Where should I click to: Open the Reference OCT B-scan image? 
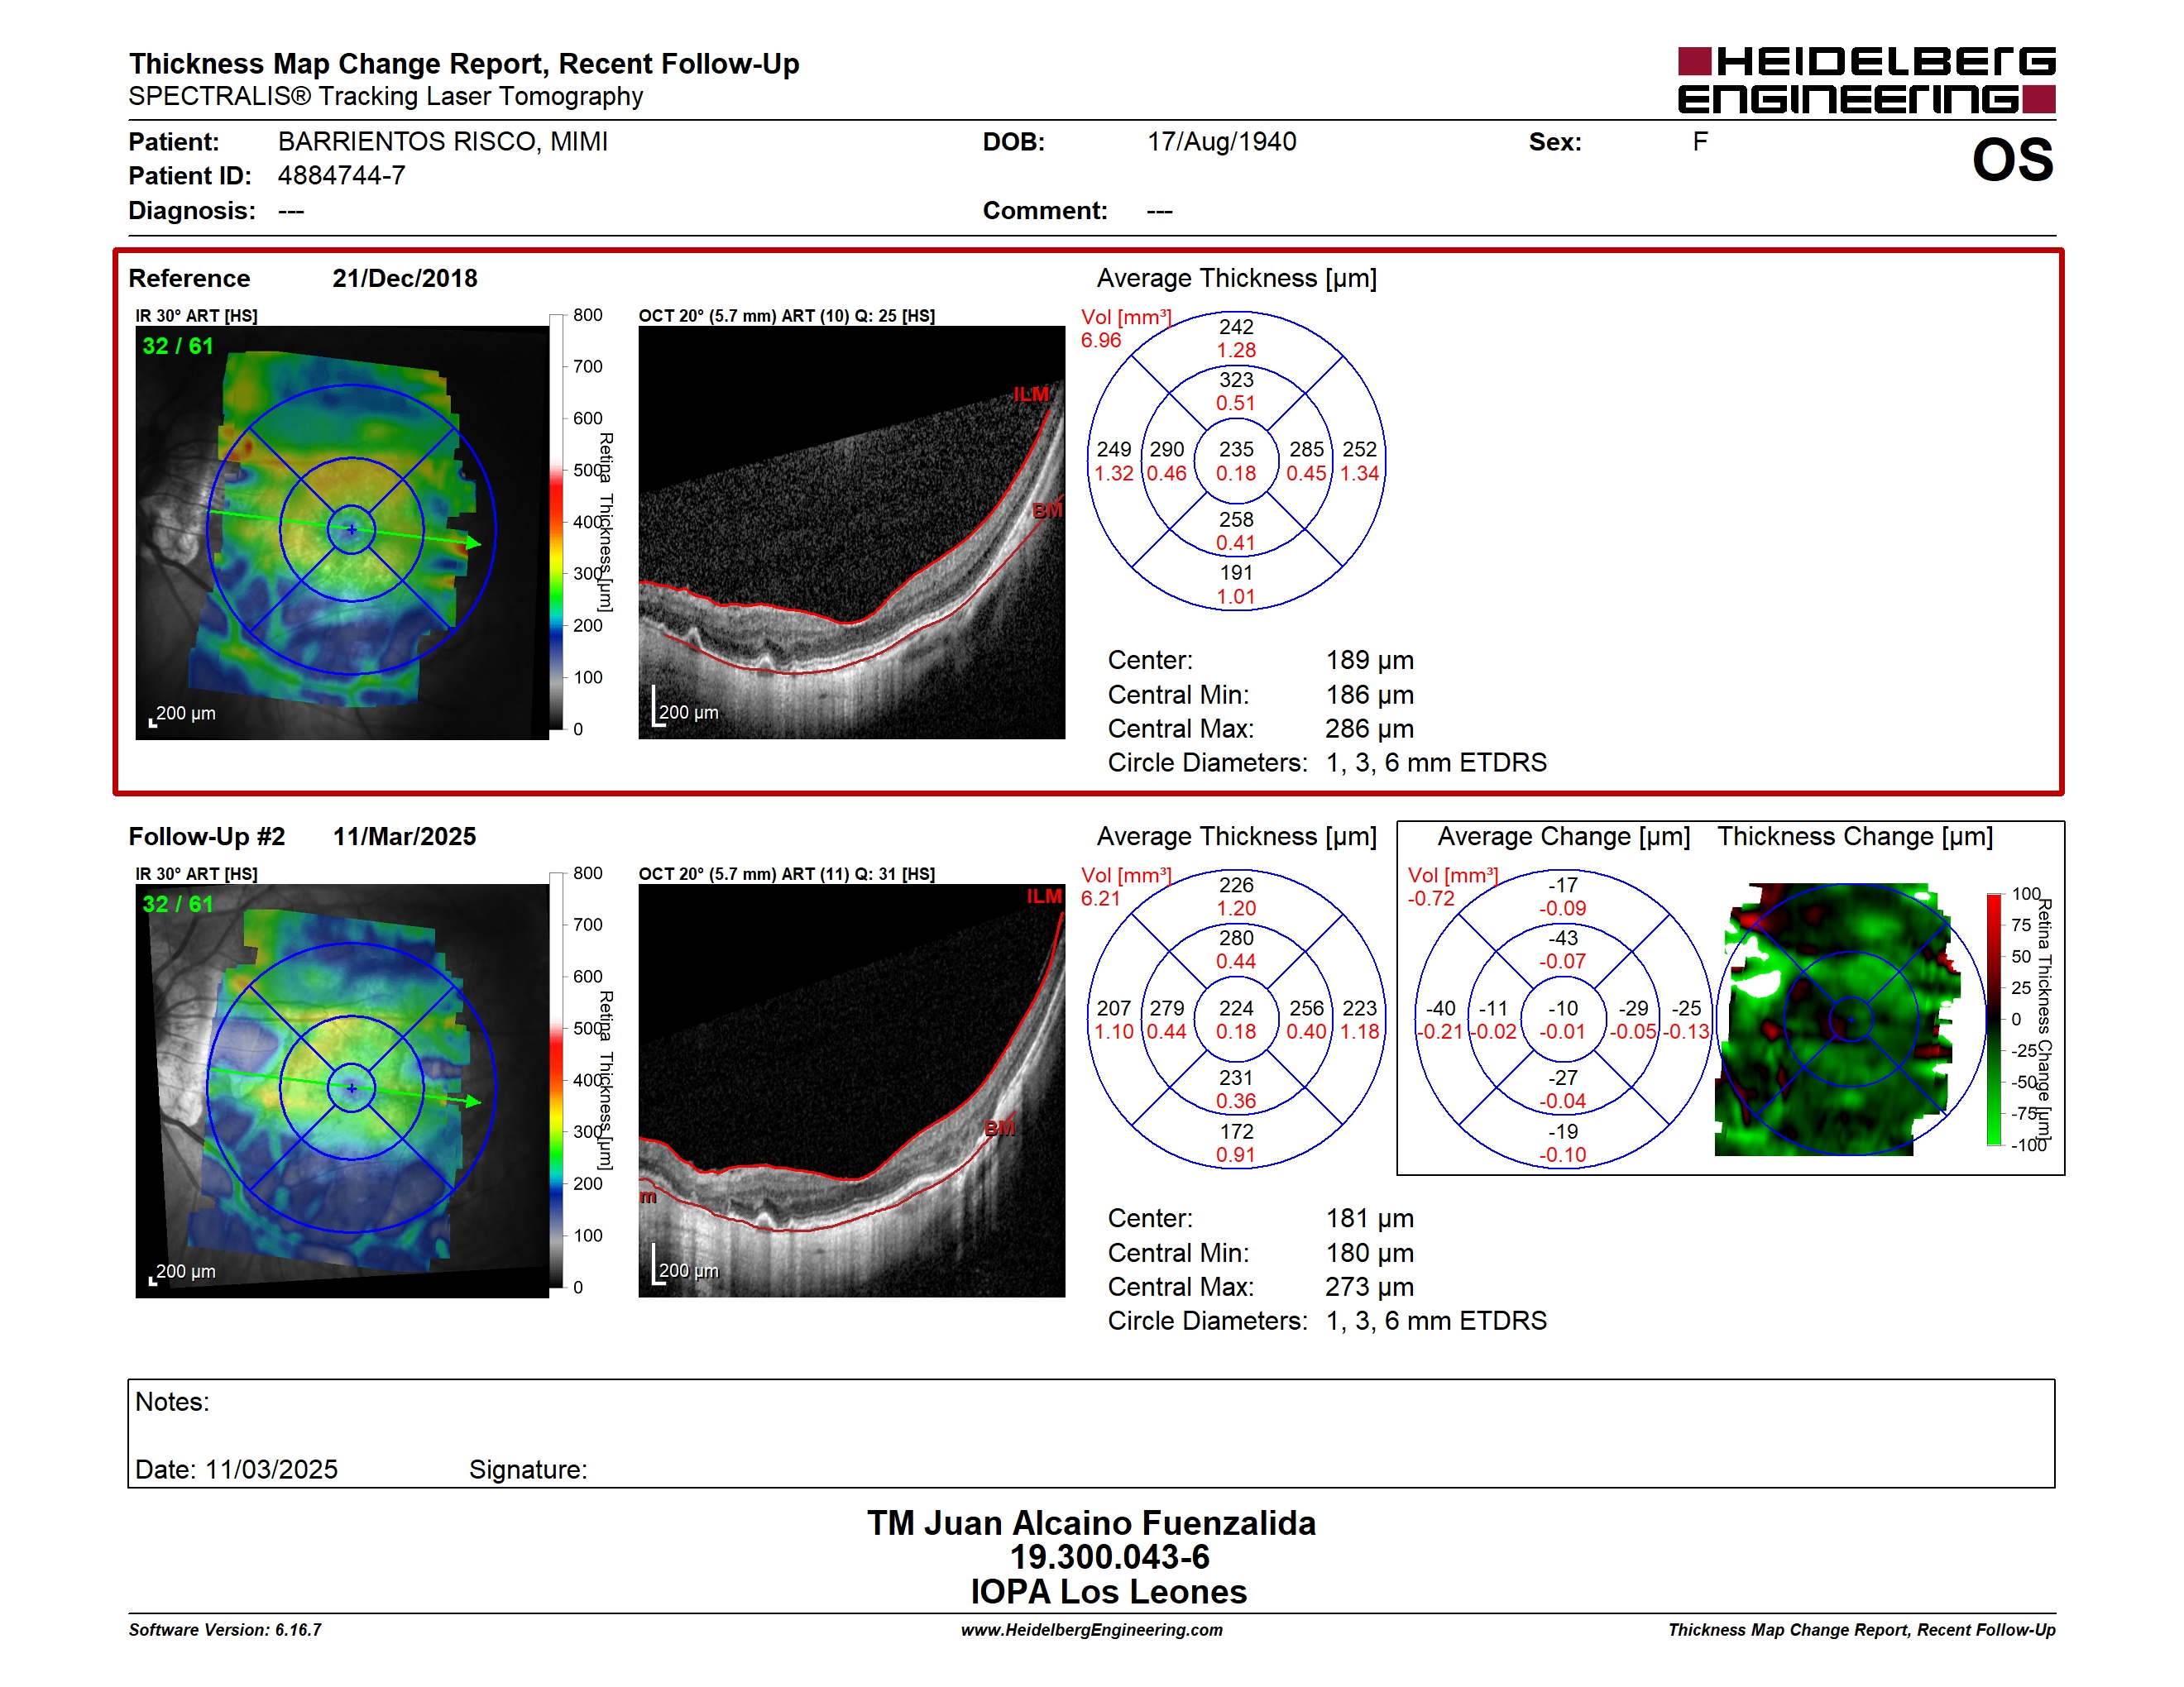click(852, 533)
